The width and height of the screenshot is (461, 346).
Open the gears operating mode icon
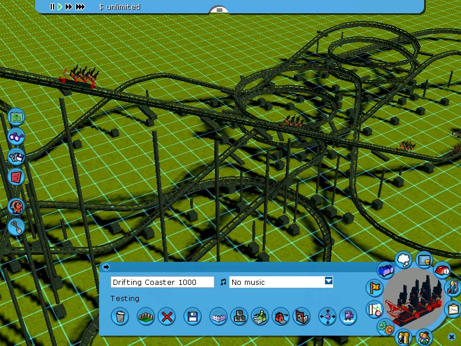[385, 328]
